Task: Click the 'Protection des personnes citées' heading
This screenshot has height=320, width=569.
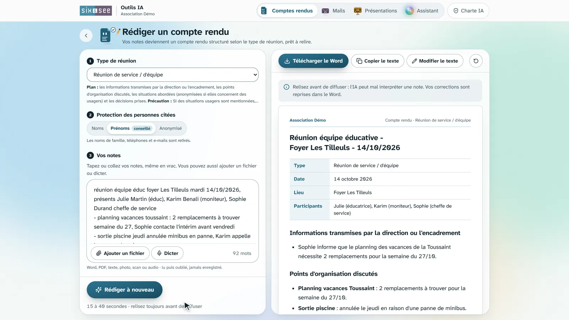Action: (136, 115)
